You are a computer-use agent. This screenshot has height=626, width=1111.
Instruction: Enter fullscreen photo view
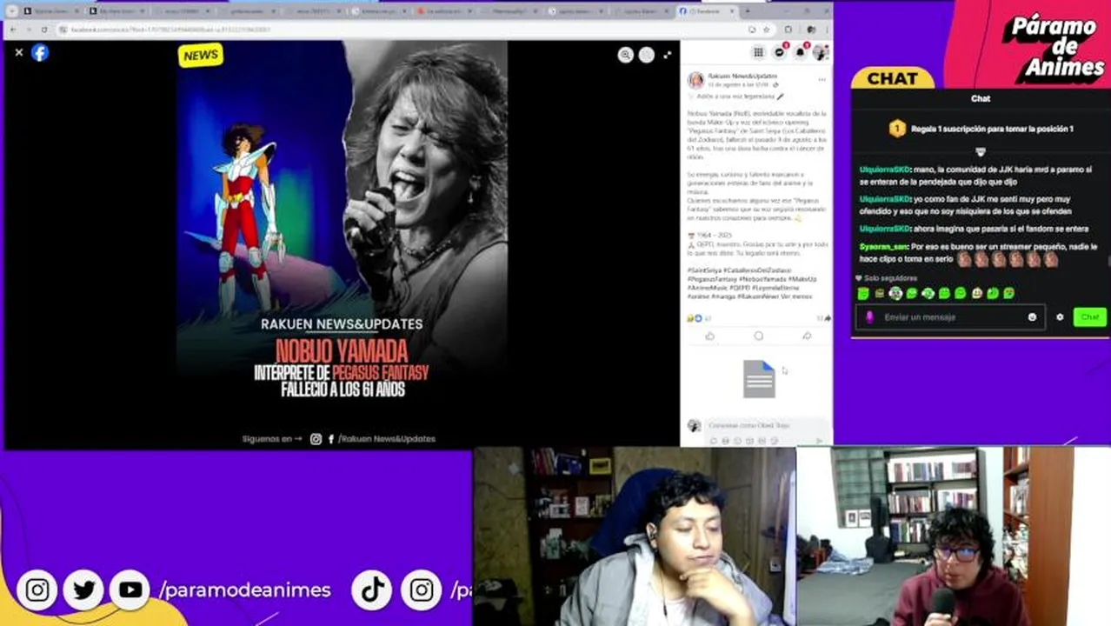(667, 55)
